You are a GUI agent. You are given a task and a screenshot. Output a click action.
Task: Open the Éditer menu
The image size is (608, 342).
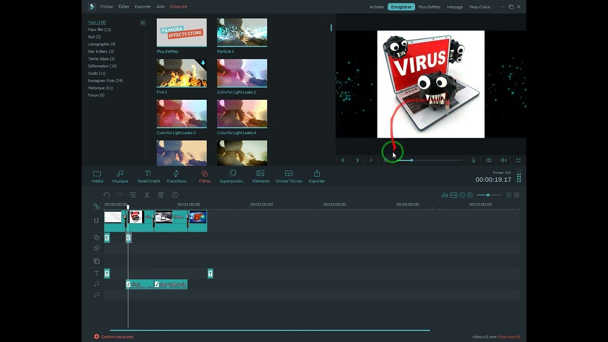point(124,7)
